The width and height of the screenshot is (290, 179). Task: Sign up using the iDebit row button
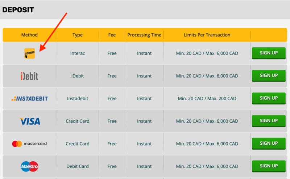(269, 76)
